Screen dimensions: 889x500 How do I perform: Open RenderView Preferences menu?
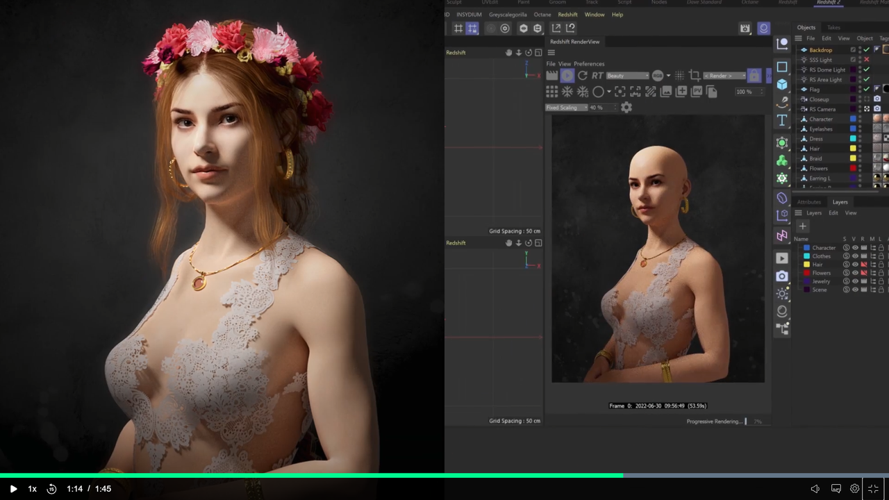tap(589, 64)
